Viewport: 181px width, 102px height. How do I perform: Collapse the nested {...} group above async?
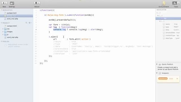[160, 21]
